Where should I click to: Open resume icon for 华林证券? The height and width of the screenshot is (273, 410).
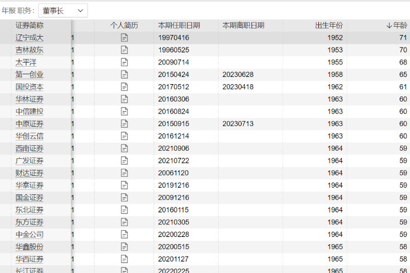point(125,99)
